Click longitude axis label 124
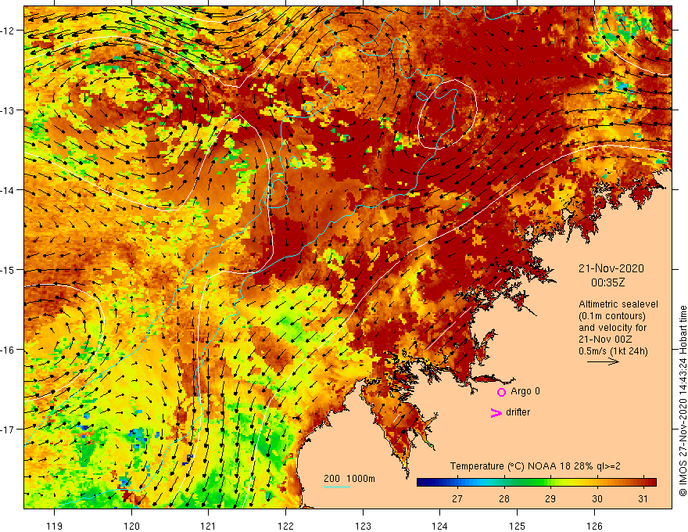Viewport: 688px width, 532px height. [440, 526]
